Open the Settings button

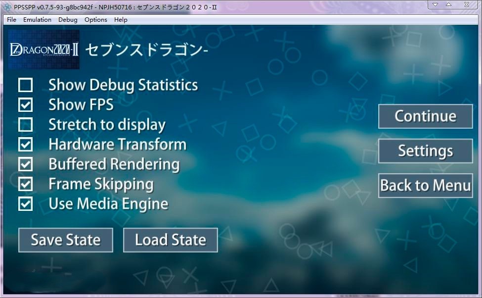[x=426, y=151]
